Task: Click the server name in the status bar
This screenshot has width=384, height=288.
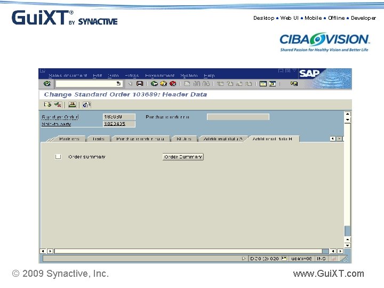Action: 301,259
